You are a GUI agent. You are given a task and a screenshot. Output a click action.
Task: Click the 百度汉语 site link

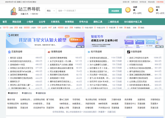click(154, 108)
